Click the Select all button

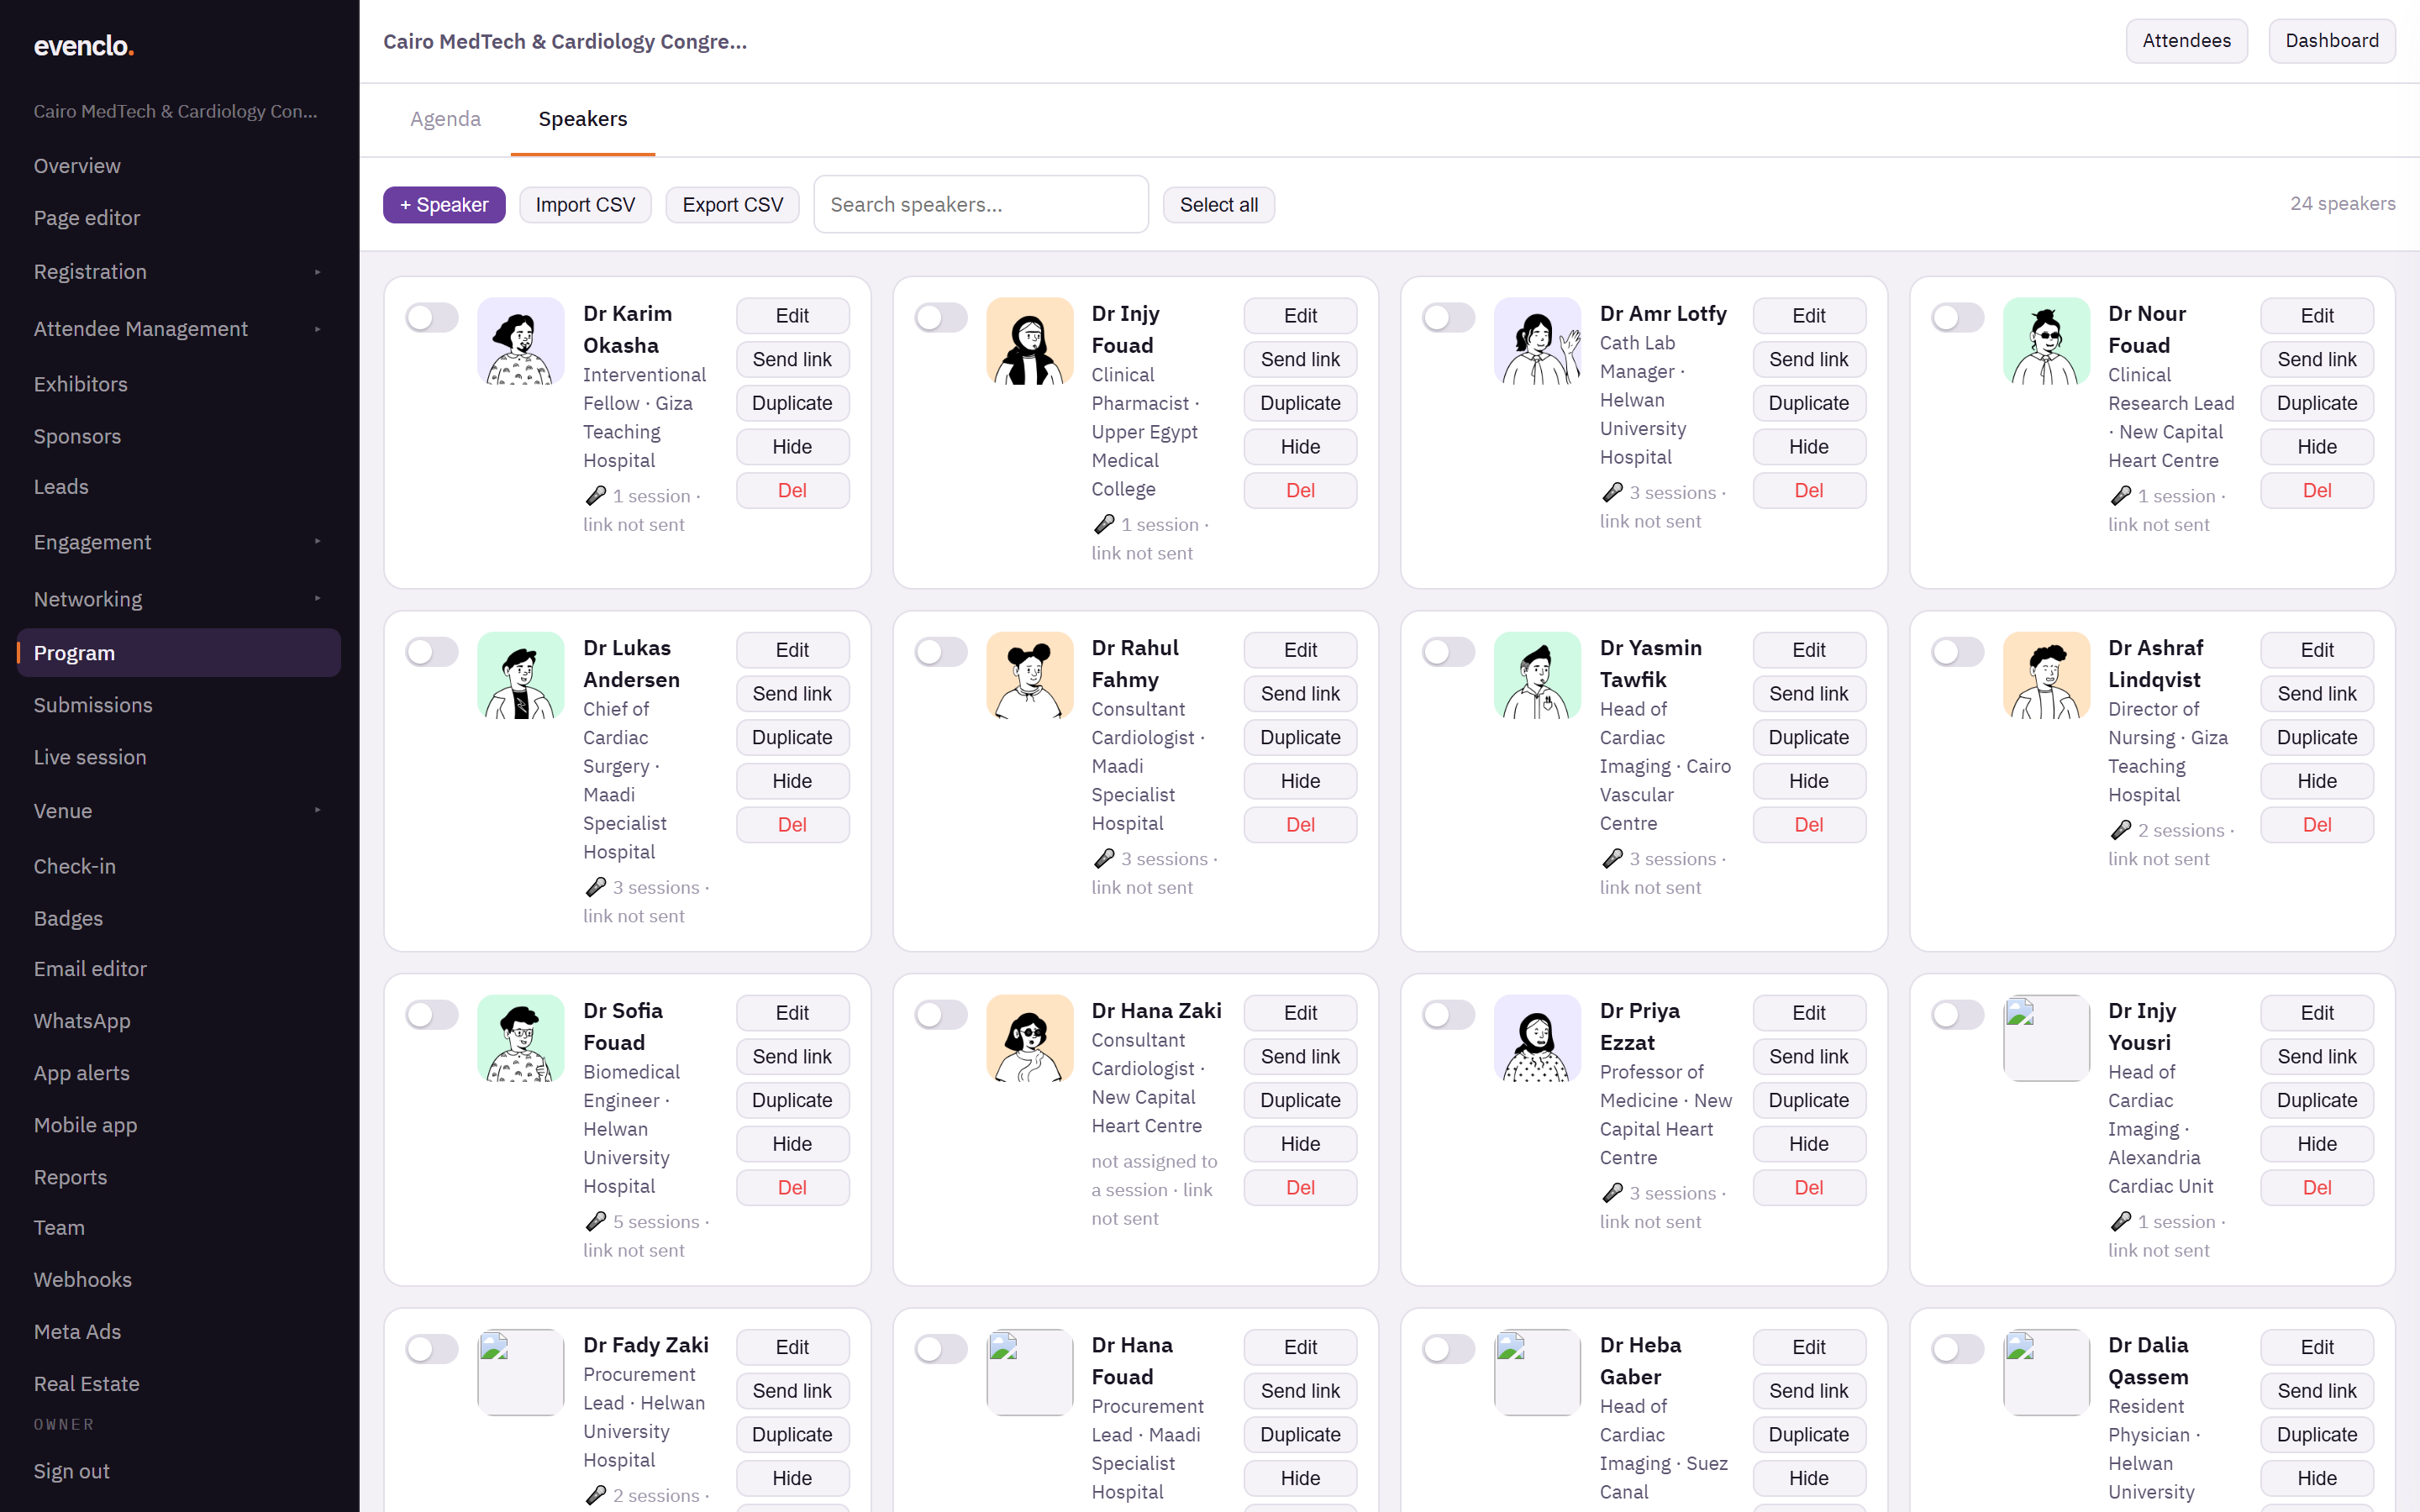click(1218, 205)
